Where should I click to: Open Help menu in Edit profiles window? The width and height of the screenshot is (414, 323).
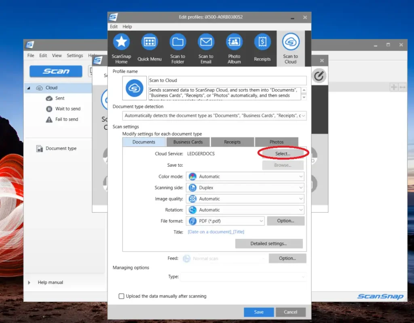(127, 27)
